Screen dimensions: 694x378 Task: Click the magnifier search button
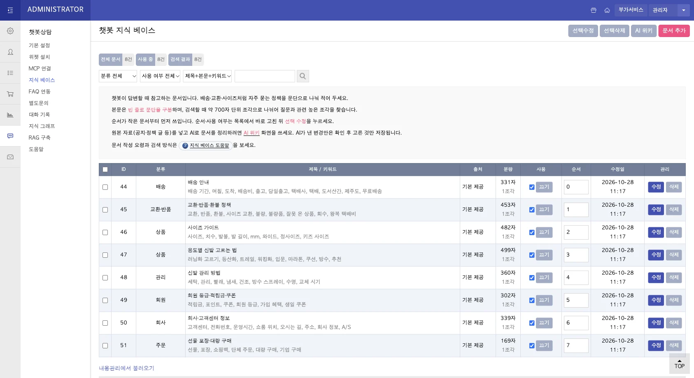click(x=303, y=76)
